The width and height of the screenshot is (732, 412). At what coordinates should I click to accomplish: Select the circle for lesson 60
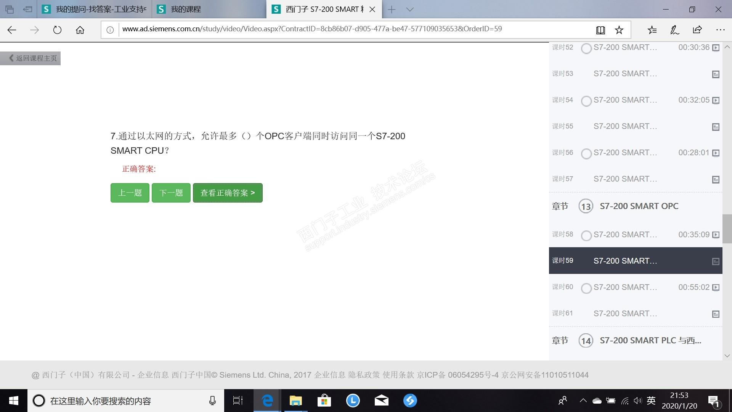tap(586, 288)
